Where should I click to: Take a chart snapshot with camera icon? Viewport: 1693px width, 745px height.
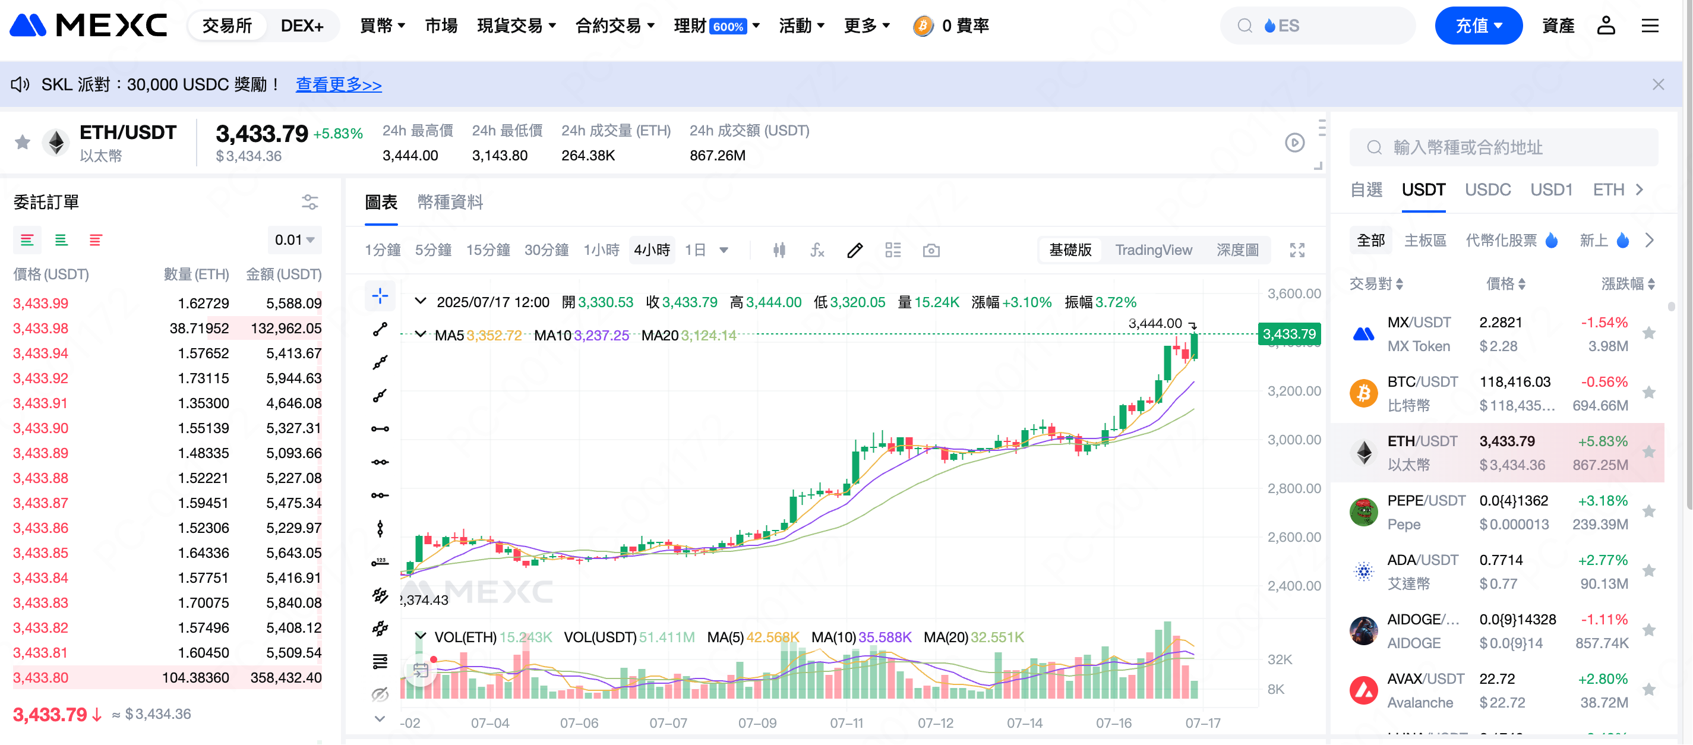(931, 250)
